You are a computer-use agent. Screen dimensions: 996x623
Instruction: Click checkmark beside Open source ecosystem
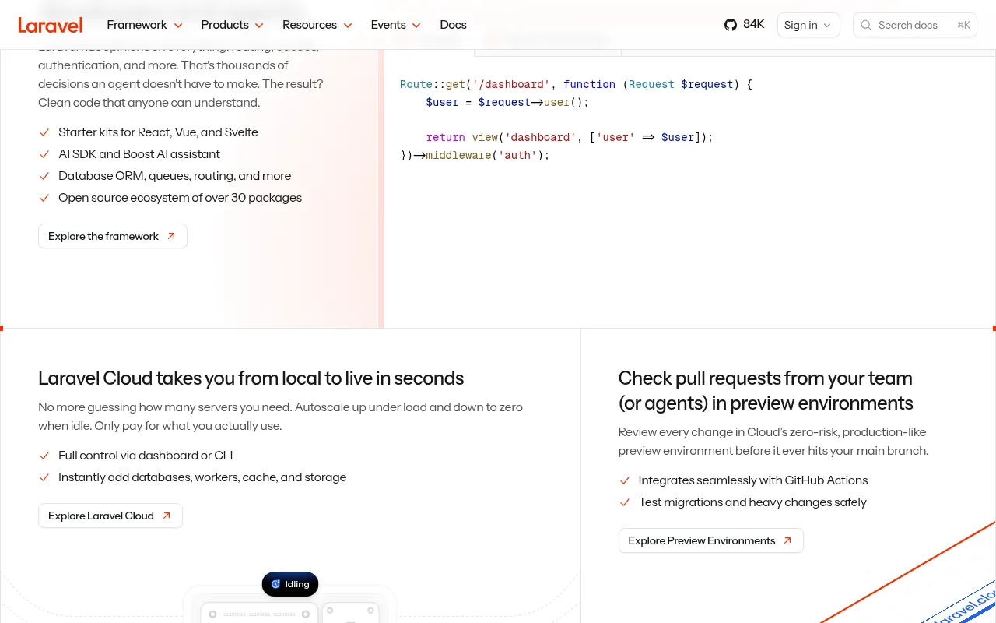pyautogui.click(x=44, y=198)
